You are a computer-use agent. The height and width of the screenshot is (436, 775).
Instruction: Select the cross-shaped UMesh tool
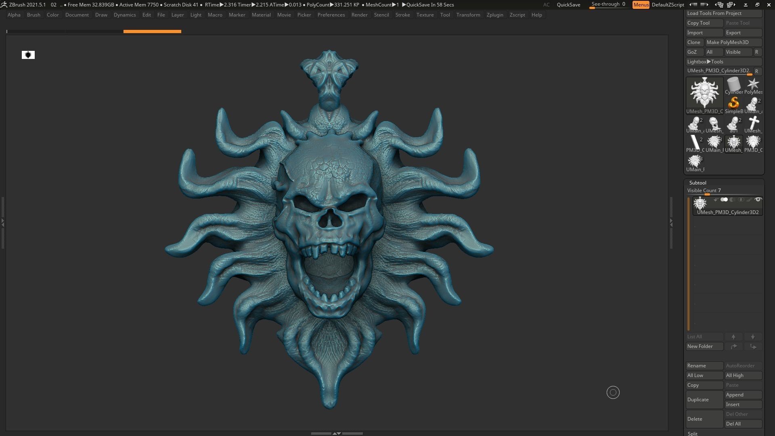753,125
